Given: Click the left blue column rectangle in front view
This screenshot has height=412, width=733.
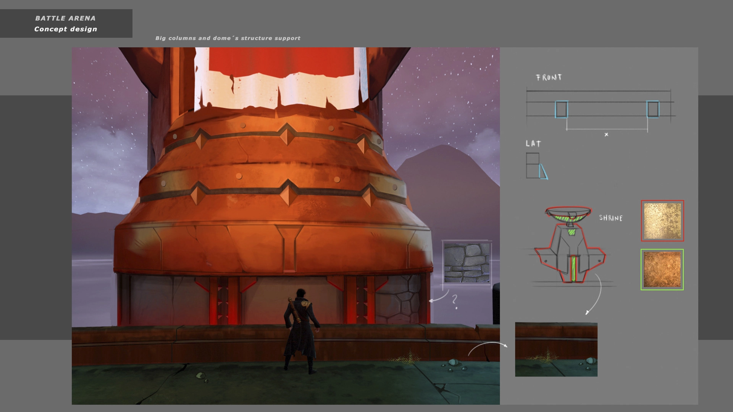Looking at the screenshot, I should 561,109.
